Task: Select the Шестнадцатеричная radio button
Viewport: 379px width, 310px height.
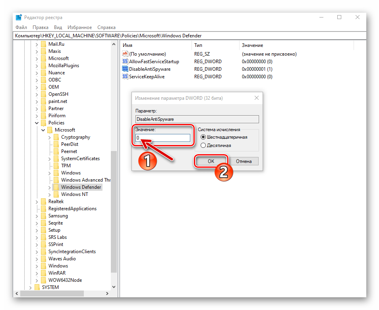Action: coord(203,137)
